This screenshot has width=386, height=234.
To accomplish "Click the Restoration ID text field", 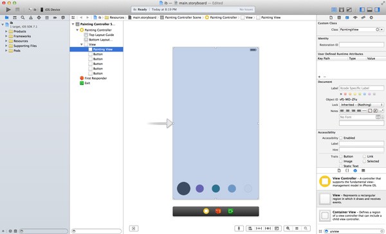I will (x=362, y=45).
